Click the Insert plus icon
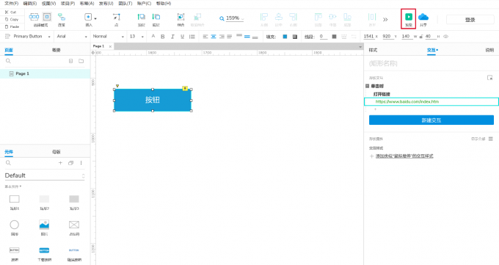499x265 pixels. [88, 17]
